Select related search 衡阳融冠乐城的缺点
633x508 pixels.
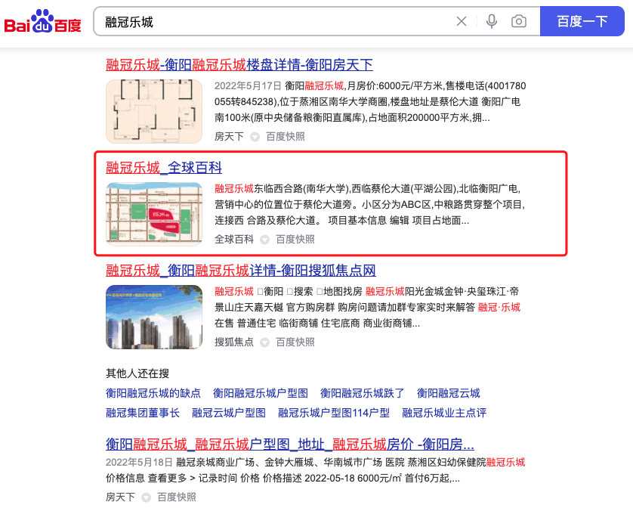point(153,393)
